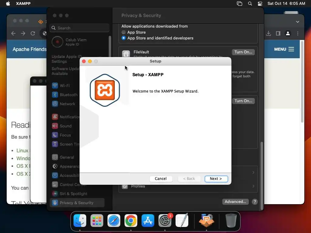This screenshot has height=233, width=311.
Task: Open Launchpad from the Dock
Action: click(97, 220)
